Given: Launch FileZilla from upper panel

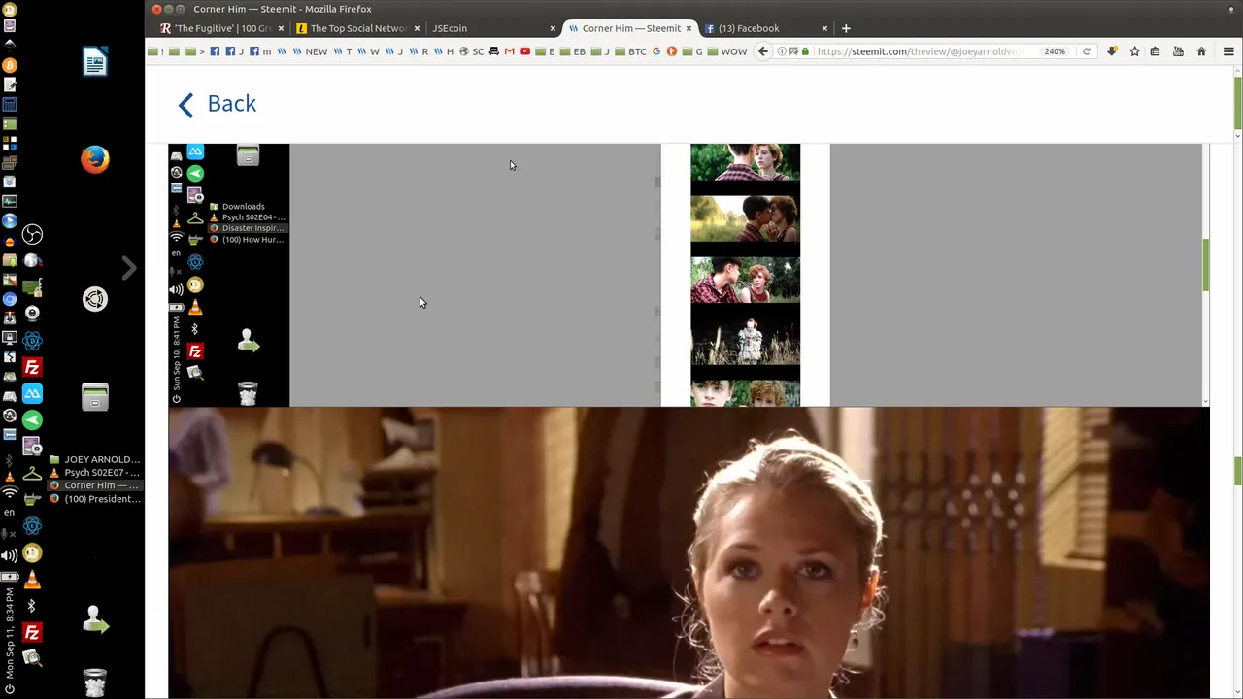Looking at the screenshot, I should tap(32, 368).
